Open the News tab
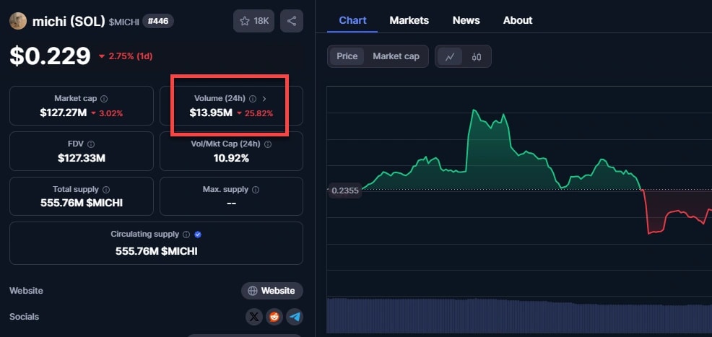 [x=466, y=20]
